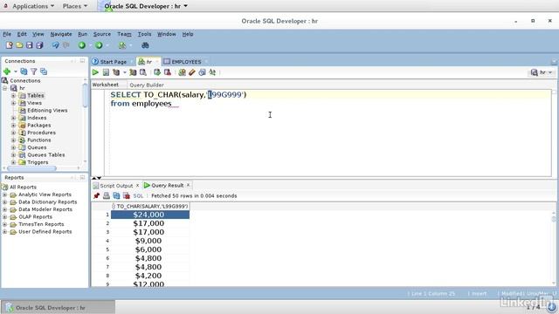The image size is (559, 314).
Task: Expand the Views node
Action: click(x=14, y=103)
